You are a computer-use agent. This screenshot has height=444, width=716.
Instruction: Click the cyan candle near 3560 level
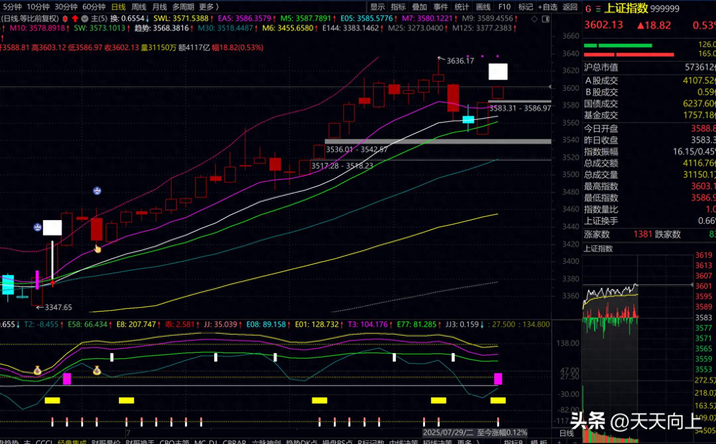(x=468, y=120)
